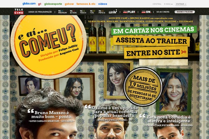Click Entre no Site banner
Screen dimensions: 209x139
point(156,52)
